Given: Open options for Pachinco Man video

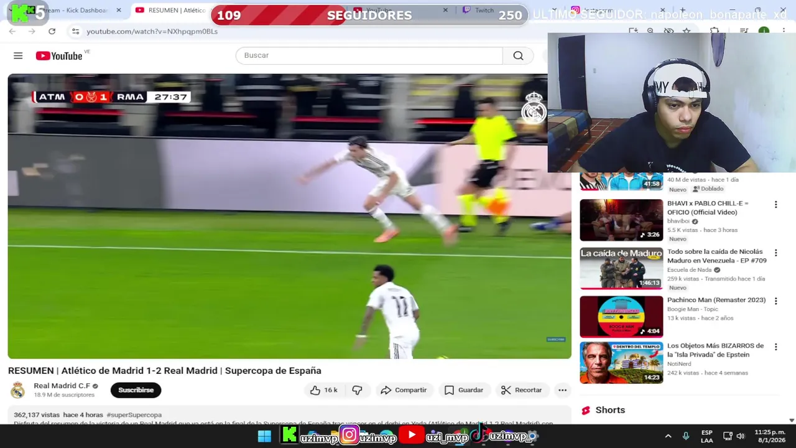Looking at the screenshot, I should [775, 301].
